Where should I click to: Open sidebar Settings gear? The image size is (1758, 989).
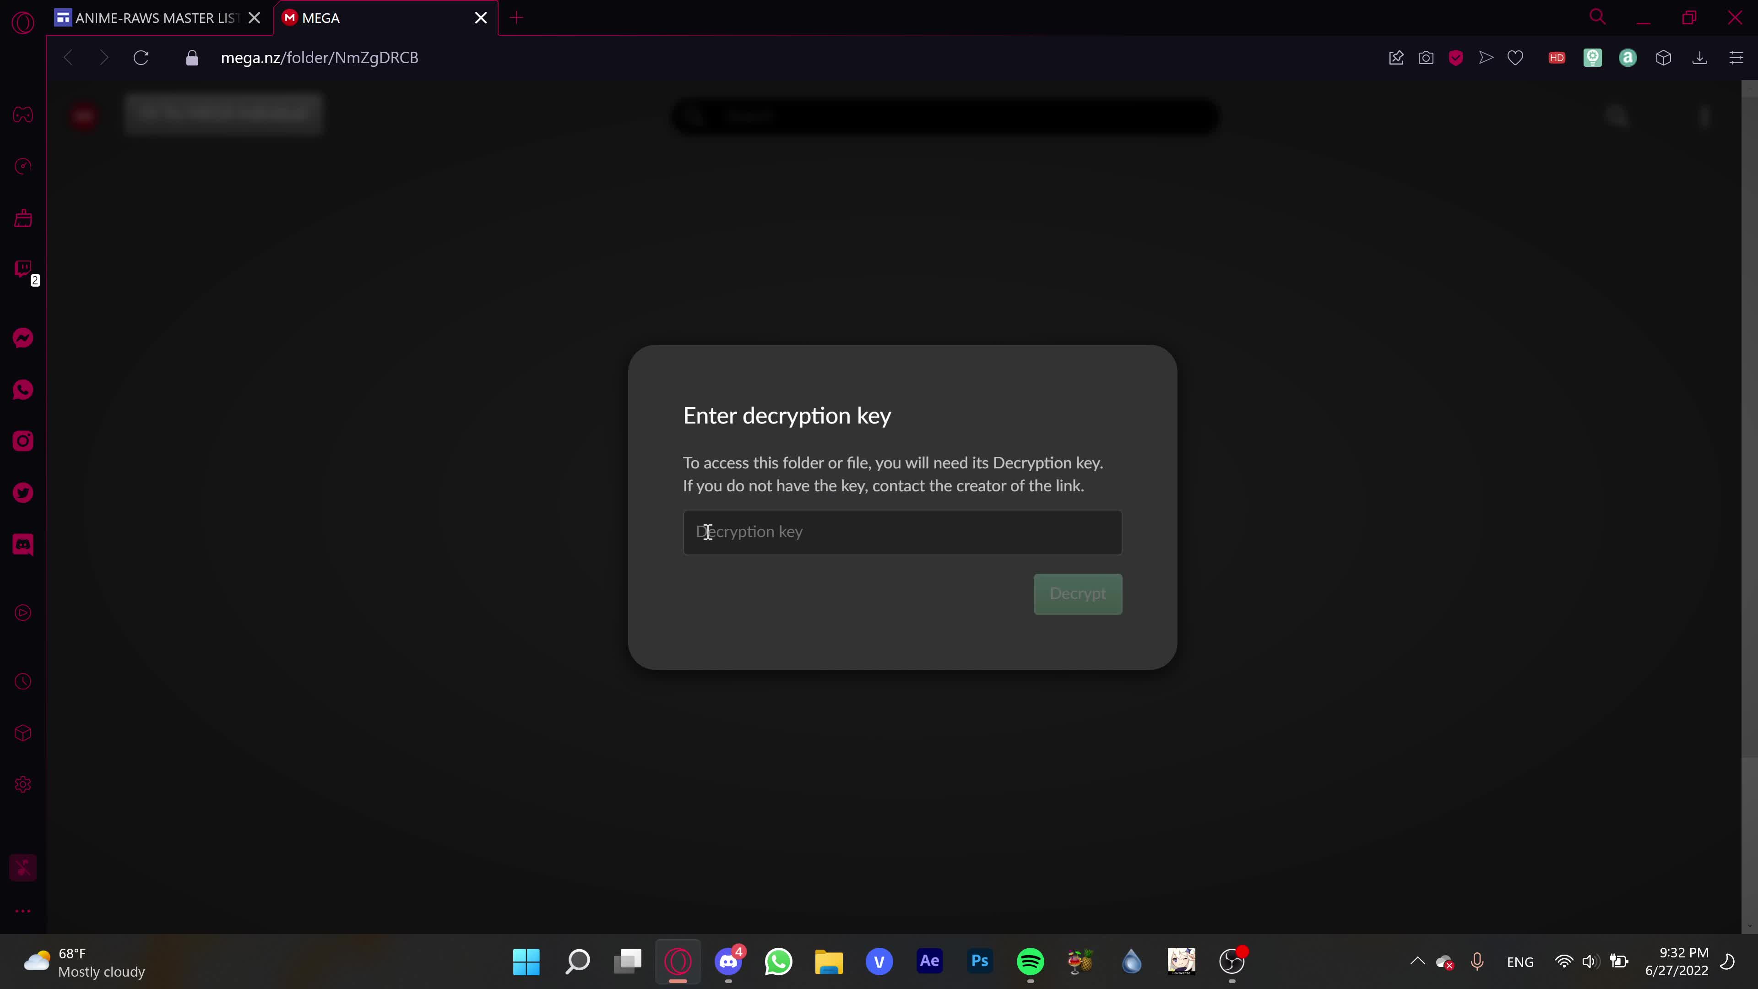click(22, 785)
